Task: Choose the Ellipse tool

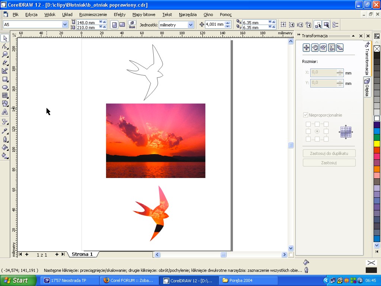Action: (5, 87)
